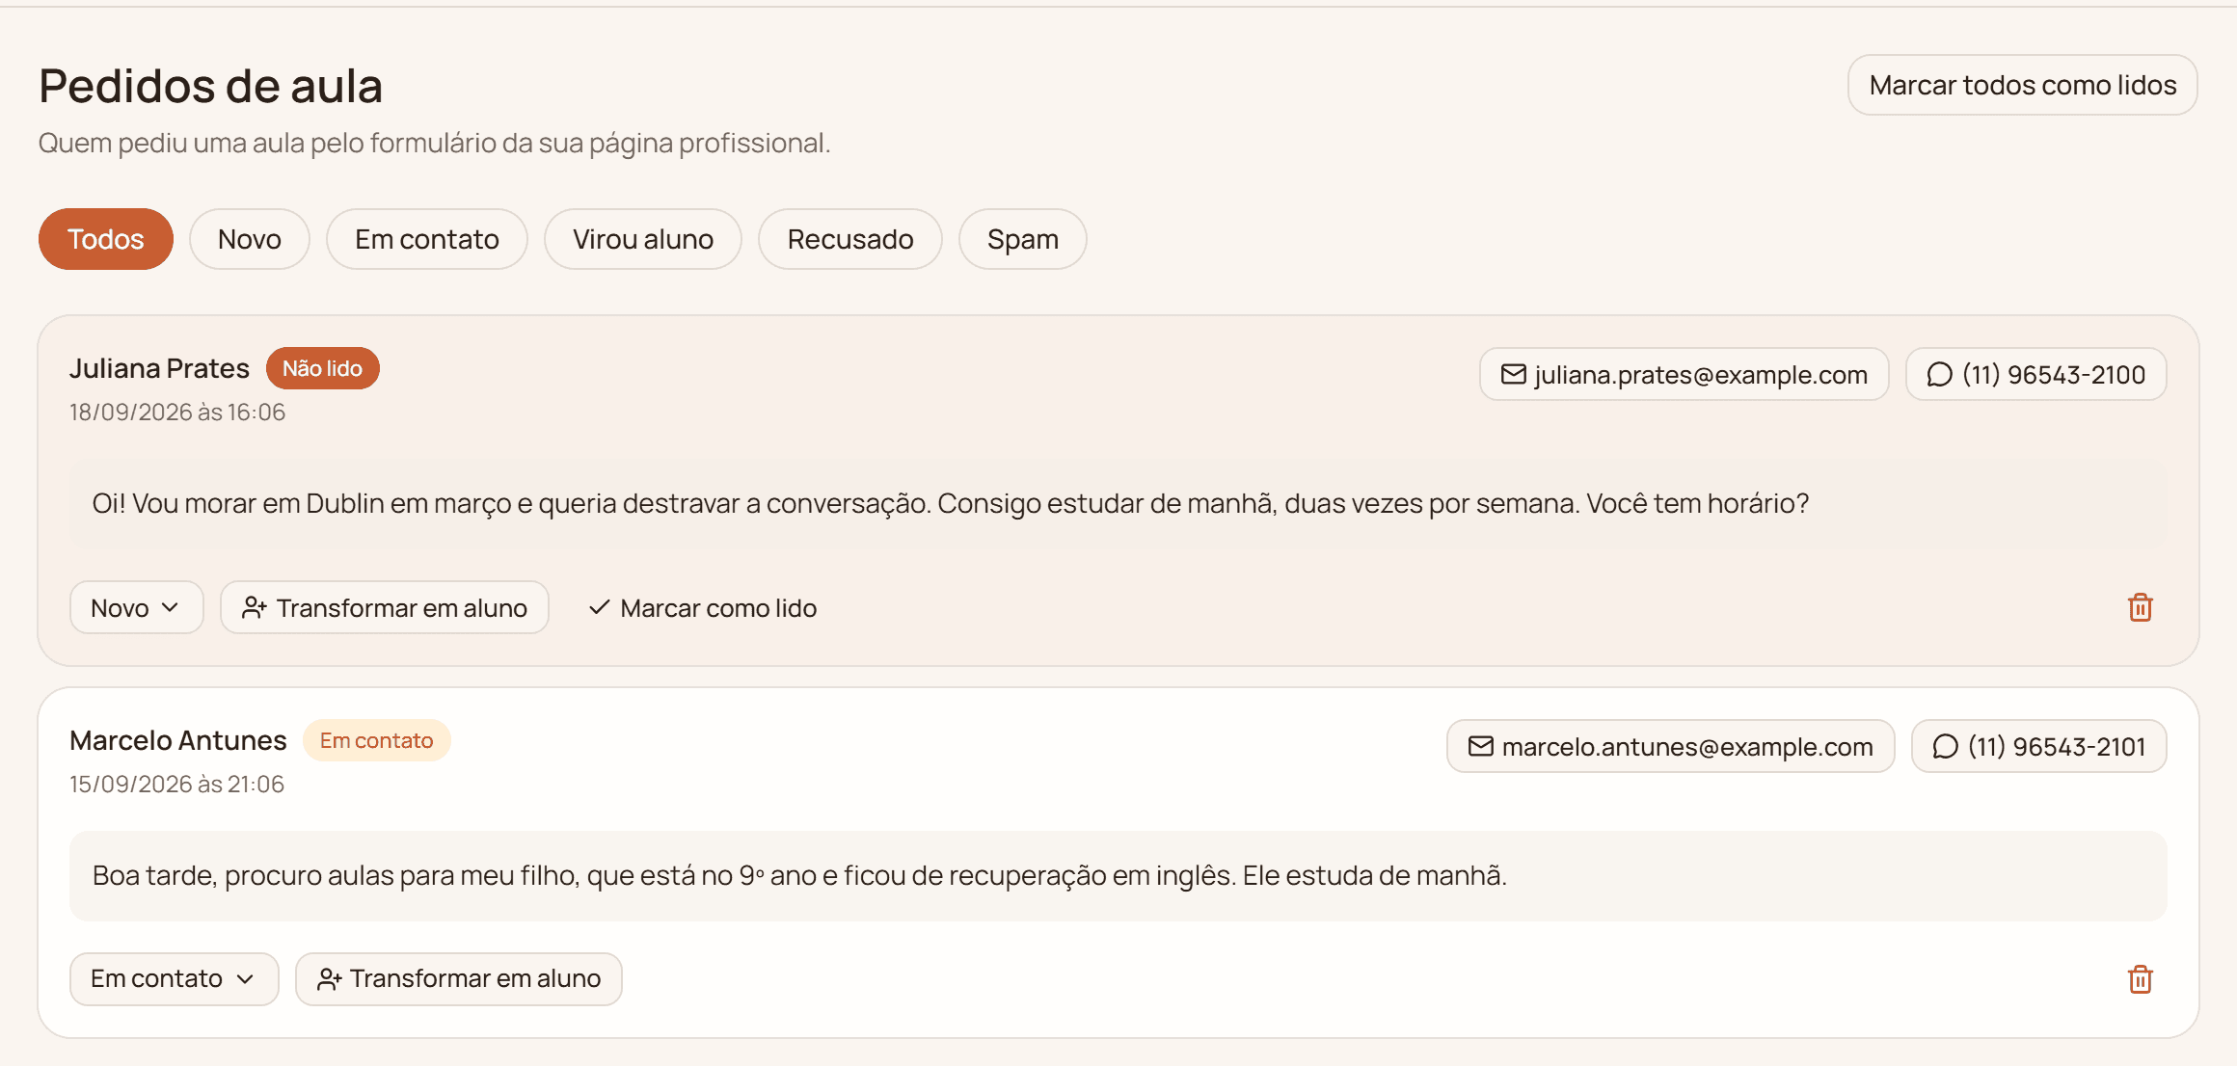This screenshot has height=1066, width=2237.
Task: Switch to the Em contato filter
Action: coord(426,239)
